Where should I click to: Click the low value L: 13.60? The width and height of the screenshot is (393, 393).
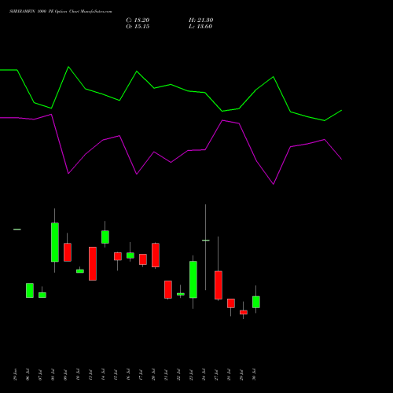coord(200,27)
